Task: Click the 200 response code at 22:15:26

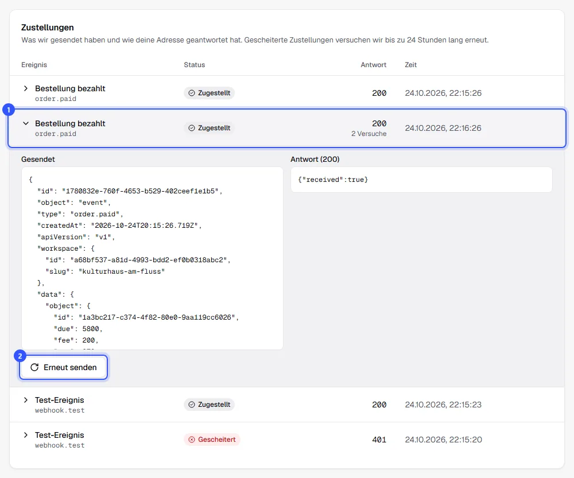Action: pyautogui.click(x=379, y=93)
